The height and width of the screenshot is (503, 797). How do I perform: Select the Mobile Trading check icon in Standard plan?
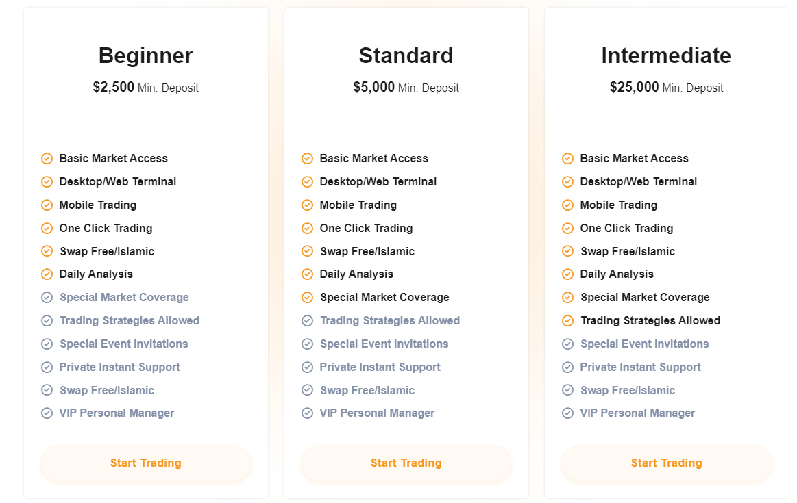(307, 205)
